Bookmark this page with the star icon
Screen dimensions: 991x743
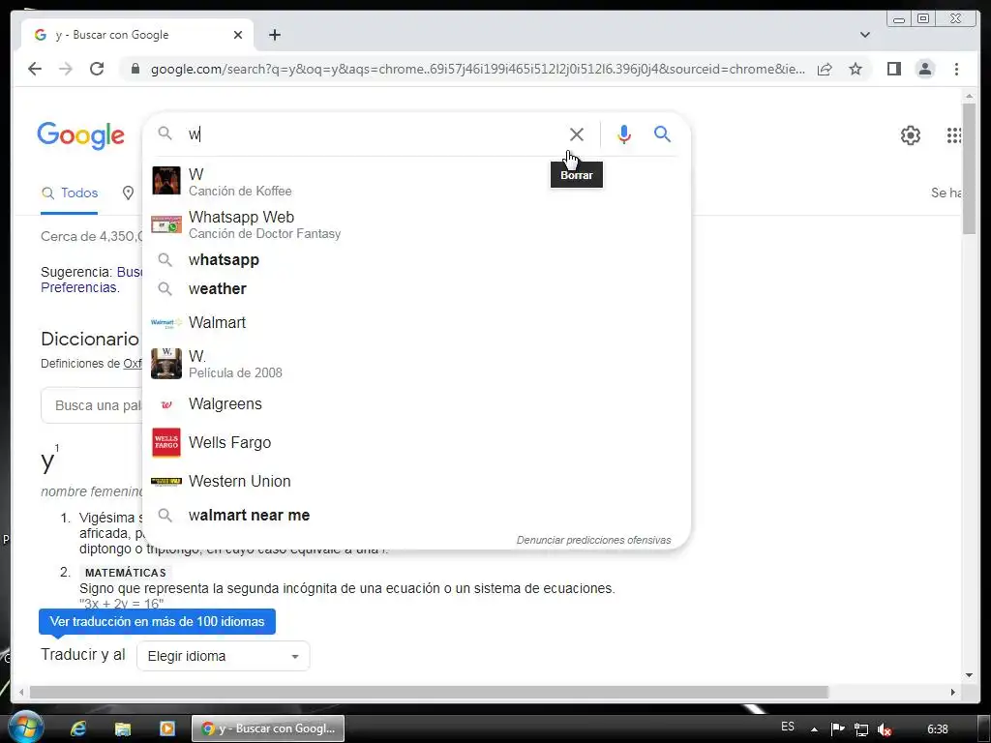[x=856, y=69]
